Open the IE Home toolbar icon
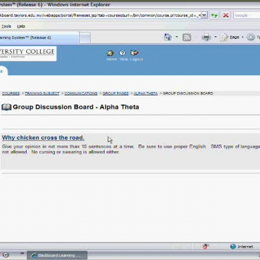This screenshot has height=260, width=260. 168,37
